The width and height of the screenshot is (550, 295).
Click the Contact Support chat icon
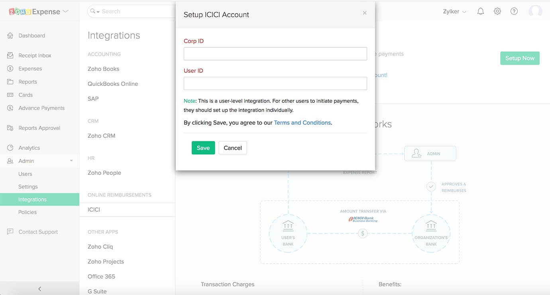[x=10, y=232]
